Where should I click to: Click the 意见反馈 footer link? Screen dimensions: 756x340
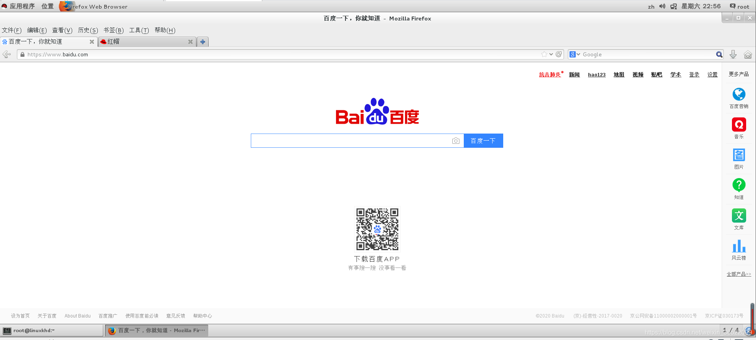(x=176, y=316)
